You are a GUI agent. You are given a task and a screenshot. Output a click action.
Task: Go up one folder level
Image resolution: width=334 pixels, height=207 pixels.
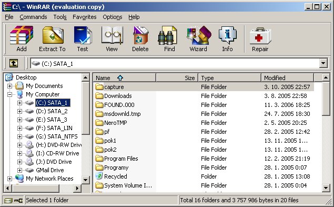(14, 63)
